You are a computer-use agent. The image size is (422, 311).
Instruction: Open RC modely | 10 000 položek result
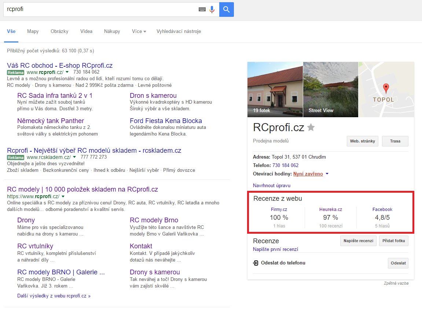click(82, 189)
